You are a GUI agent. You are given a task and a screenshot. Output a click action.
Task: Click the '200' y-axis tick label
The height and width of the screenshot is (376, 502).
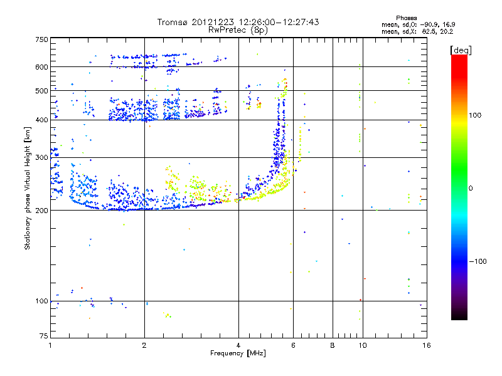[41, 211]
